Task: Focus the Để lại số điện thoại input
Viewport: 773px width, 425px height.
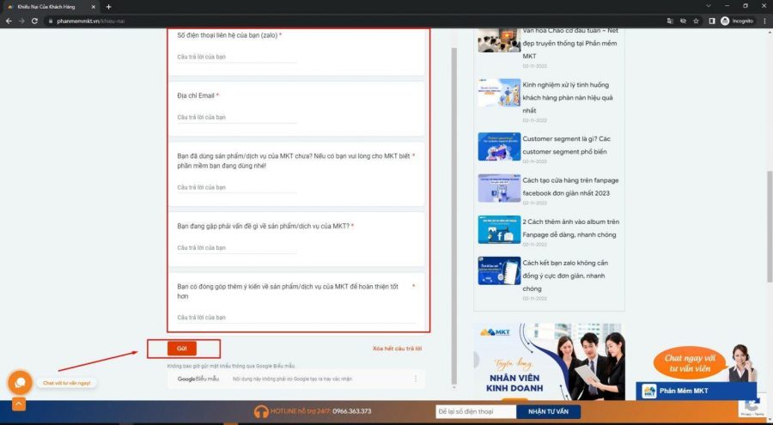Action: click(475, 411)
